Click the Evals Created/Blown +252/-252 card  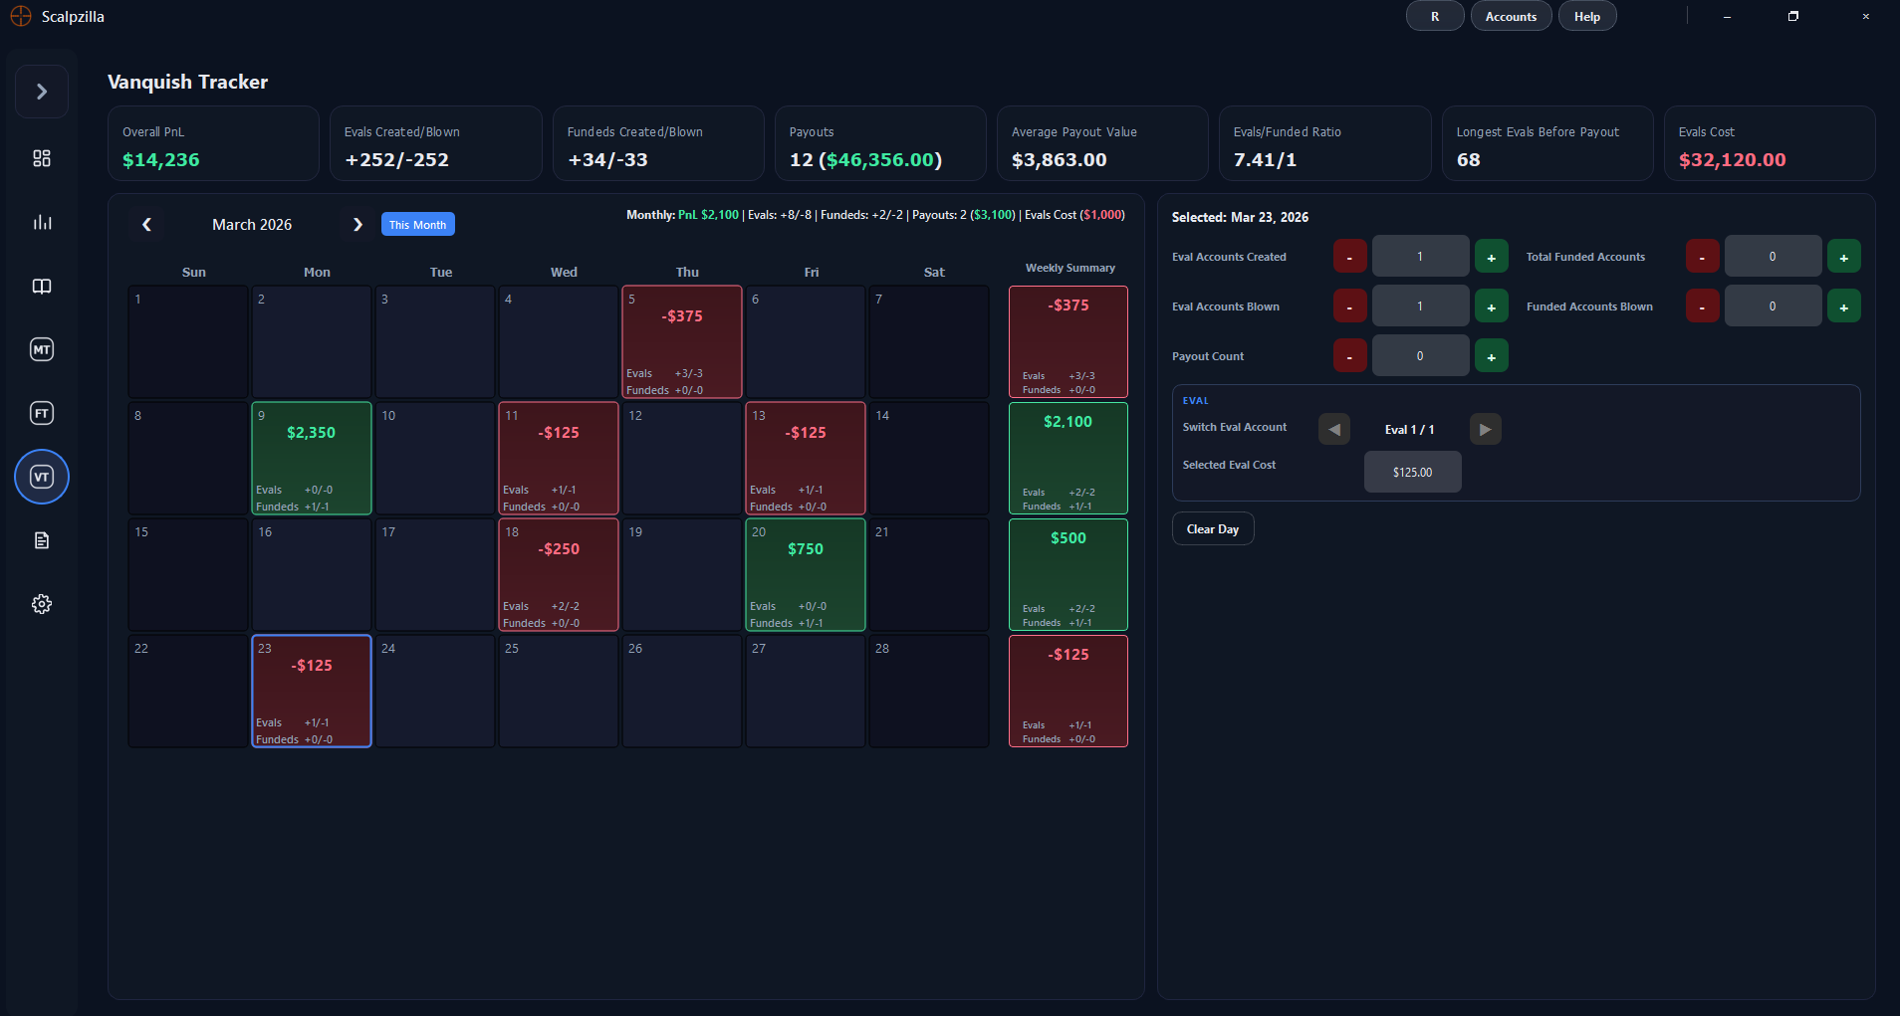[x=436, y=144]
